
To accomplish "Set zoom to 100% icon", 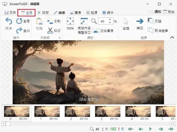I will [x=70, y=21].
